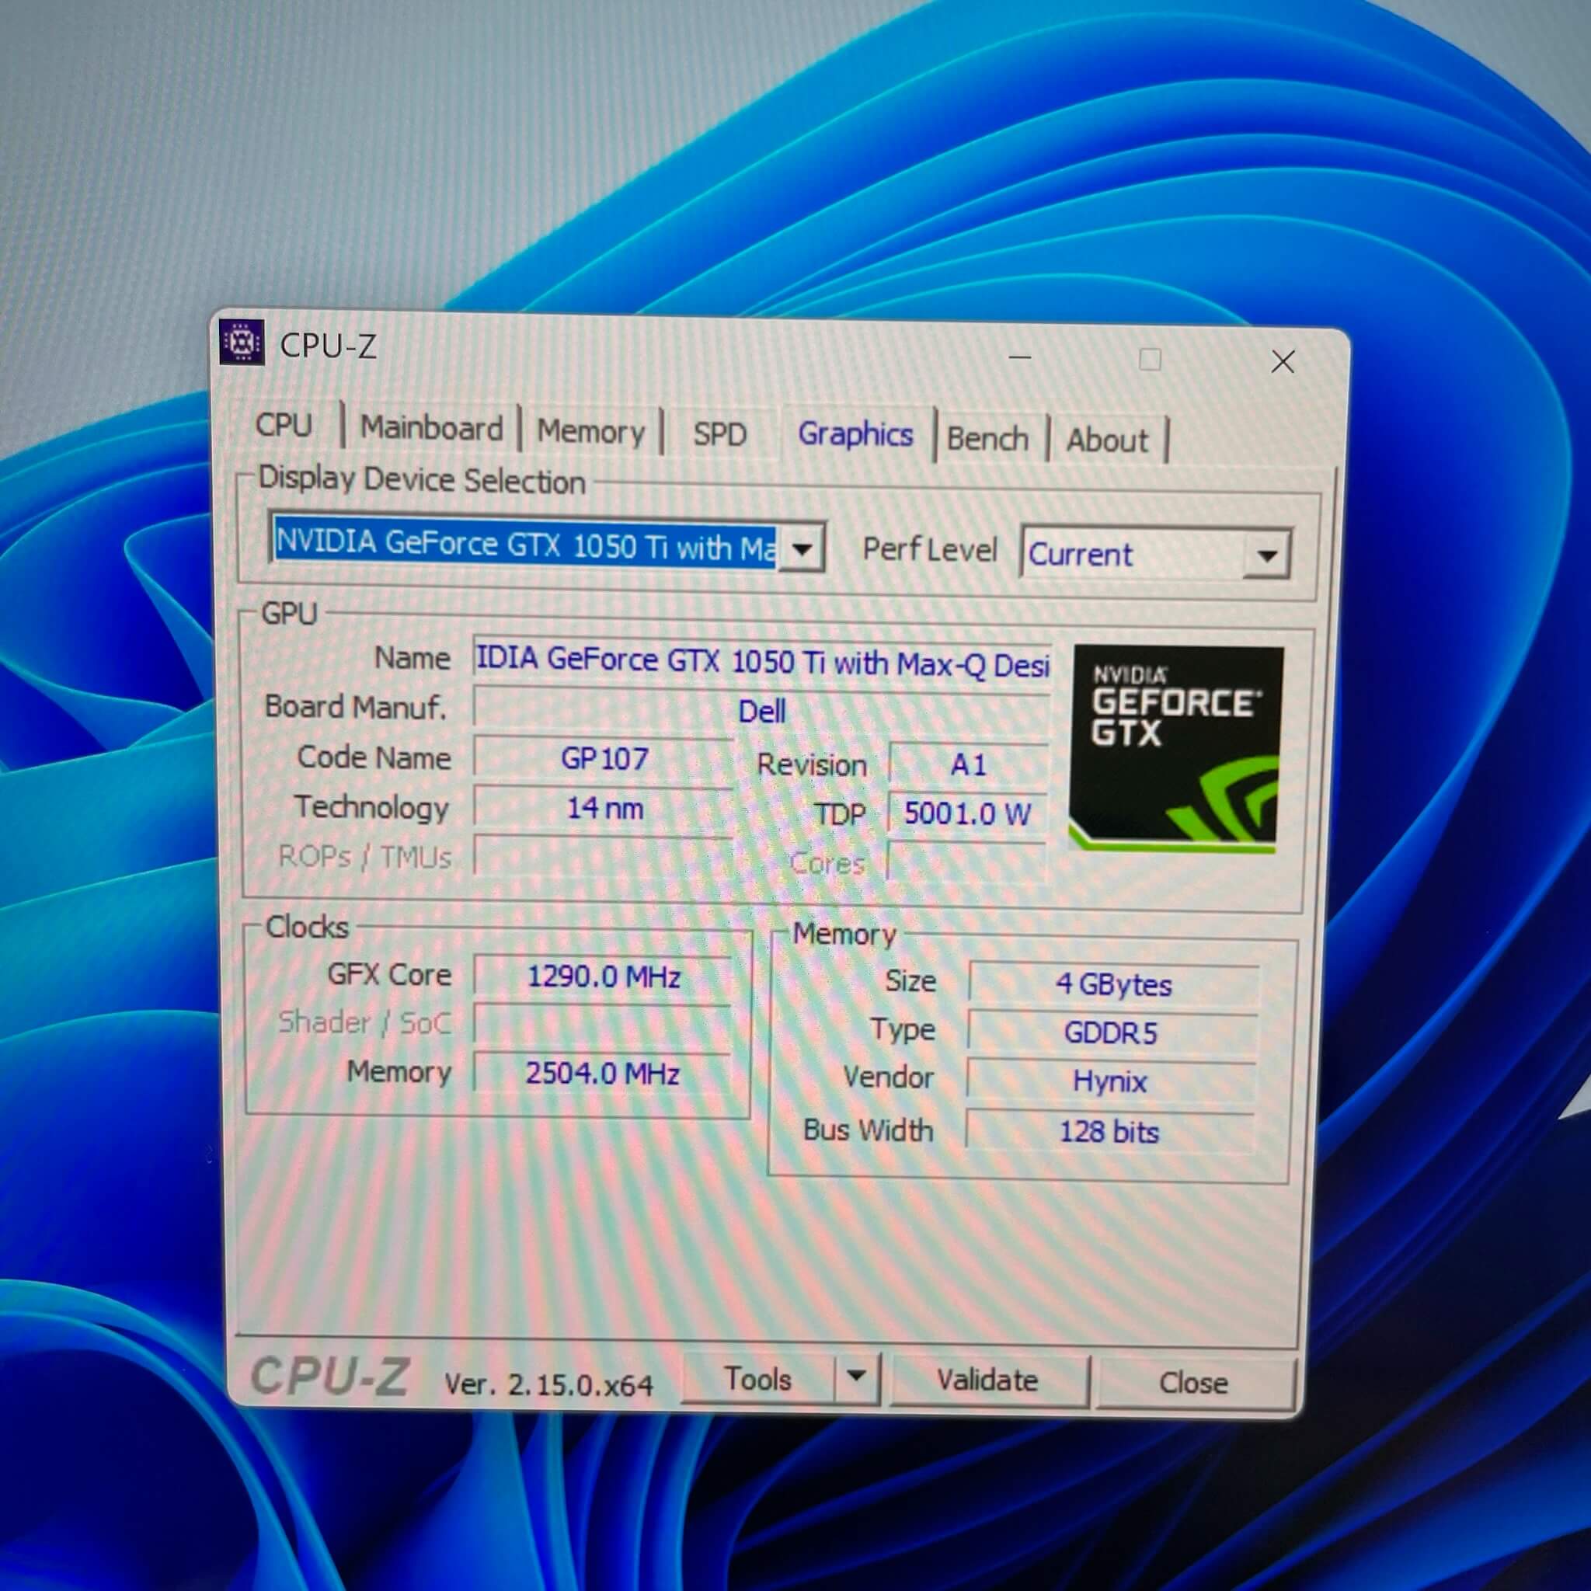Click the Memory Vendor value 'Hynix'
The image size is (1591, 1591).
[1110, 1081]
